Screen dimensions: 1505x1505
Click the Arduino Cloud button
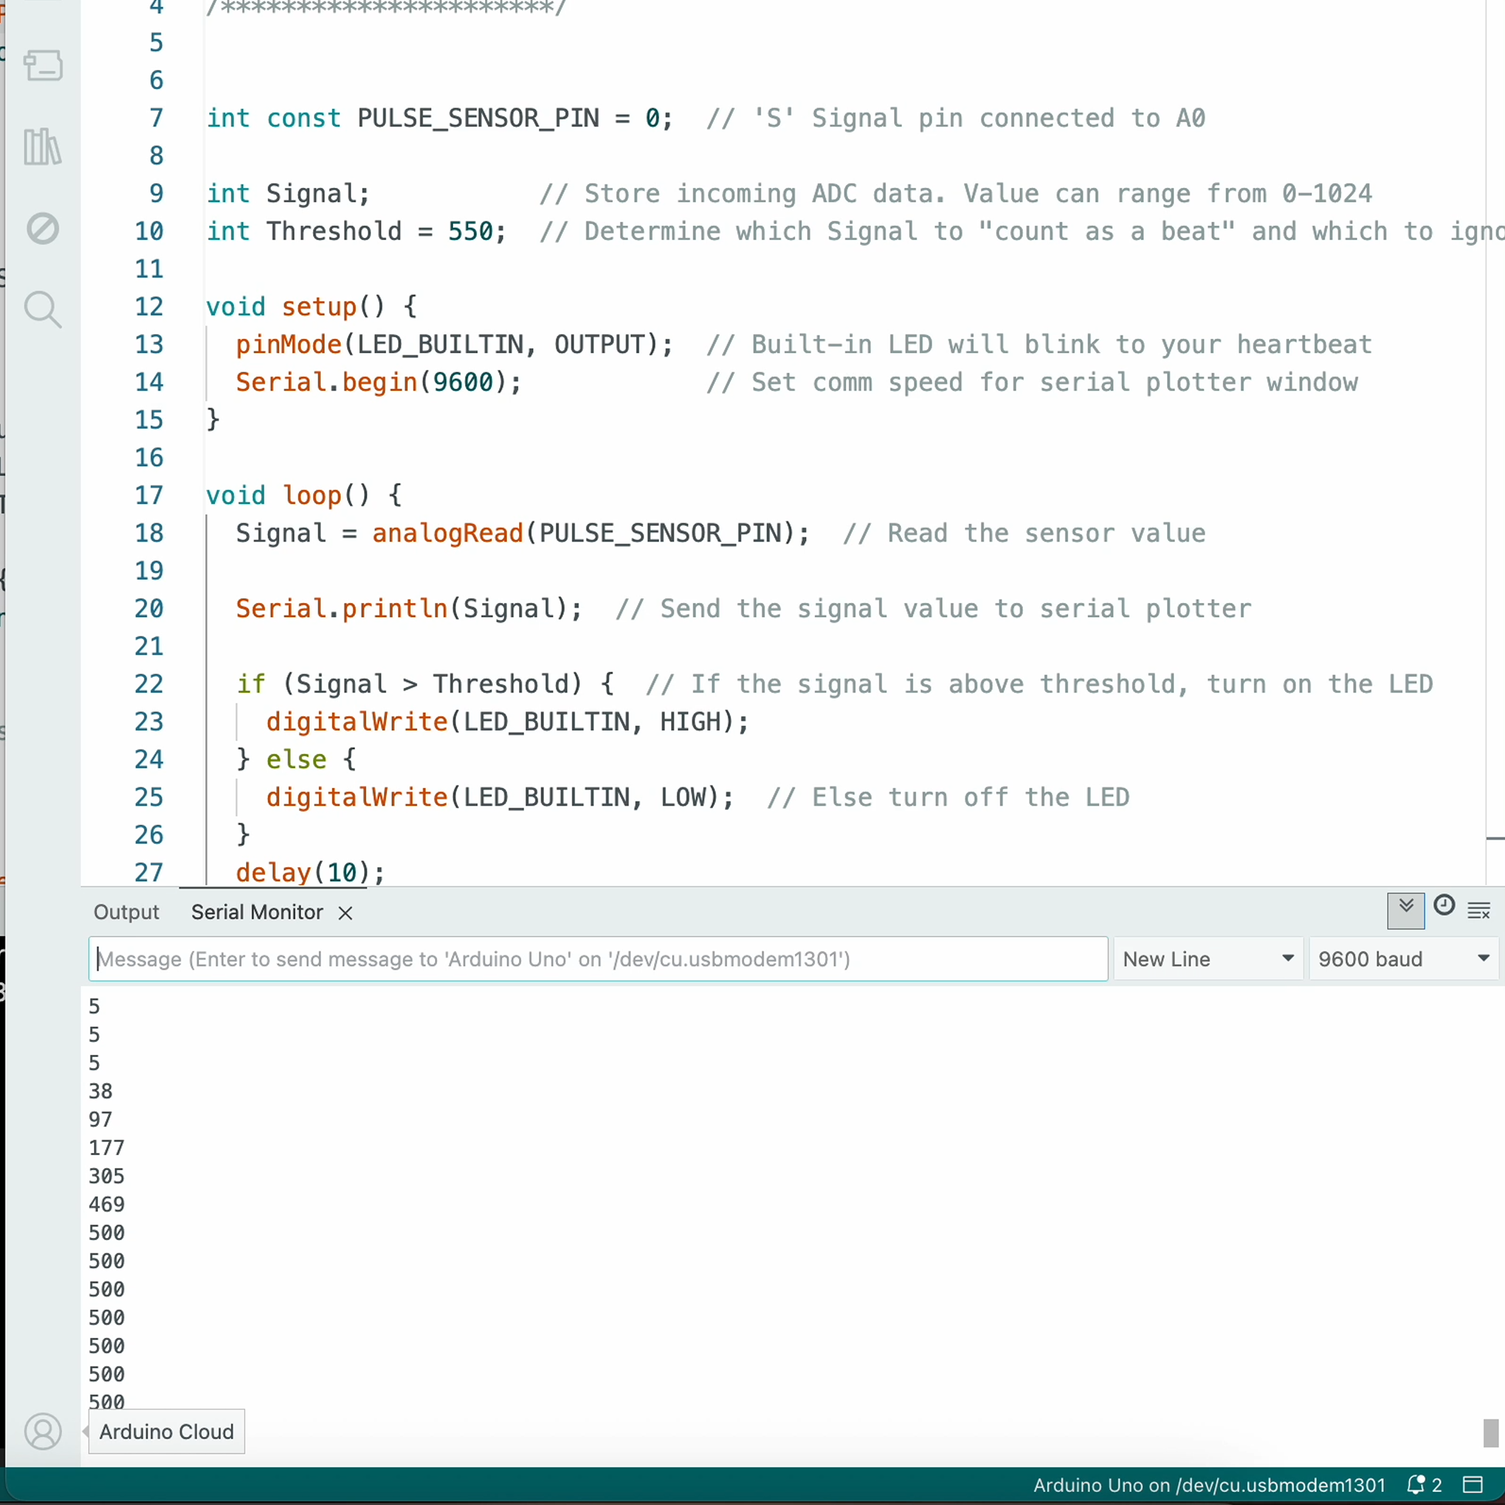point(166,1431)
